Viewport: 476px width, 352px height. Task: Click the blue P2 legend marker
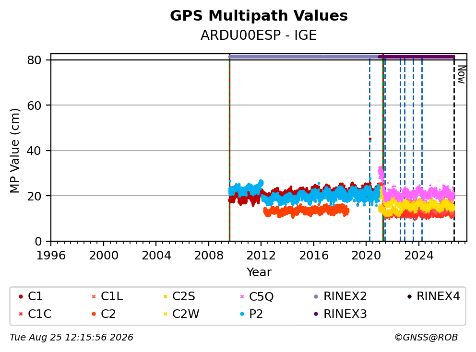(242, 314)
